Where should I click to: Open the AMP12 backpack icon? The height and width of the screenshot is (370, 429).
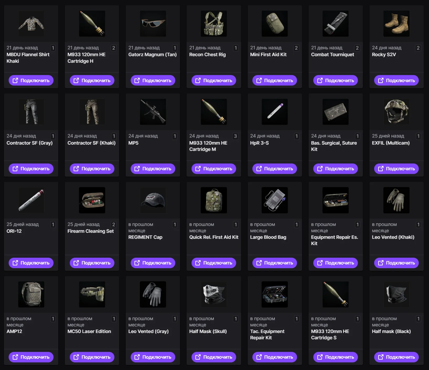(31, 294)
